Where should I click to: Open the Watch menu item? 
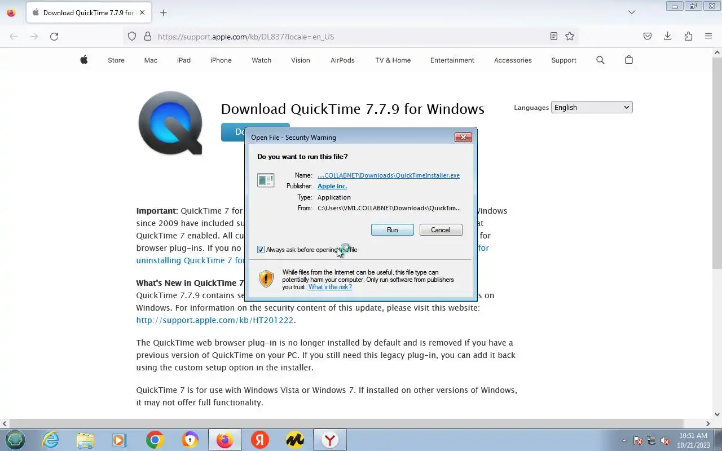[261, 60]
